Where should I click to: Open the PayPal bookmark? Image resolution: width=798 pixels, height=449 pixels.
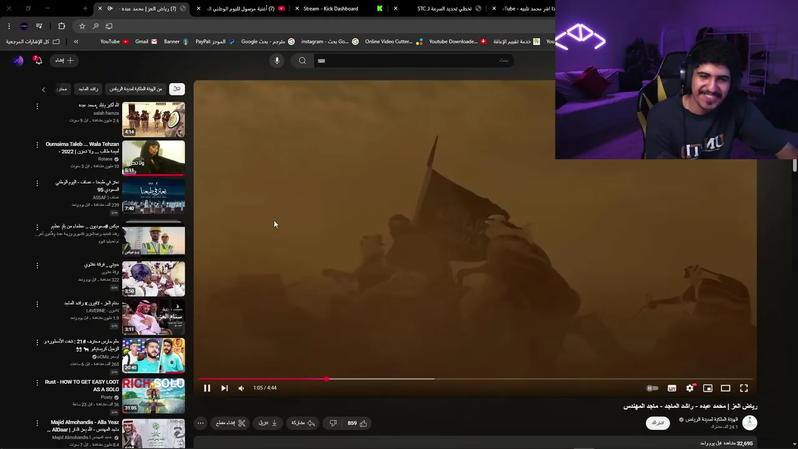click(x=215, y=42)
